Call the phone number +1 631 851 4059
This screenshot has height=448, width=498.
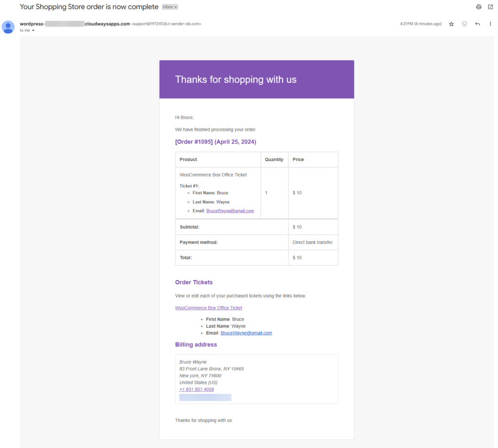(196, 390)
